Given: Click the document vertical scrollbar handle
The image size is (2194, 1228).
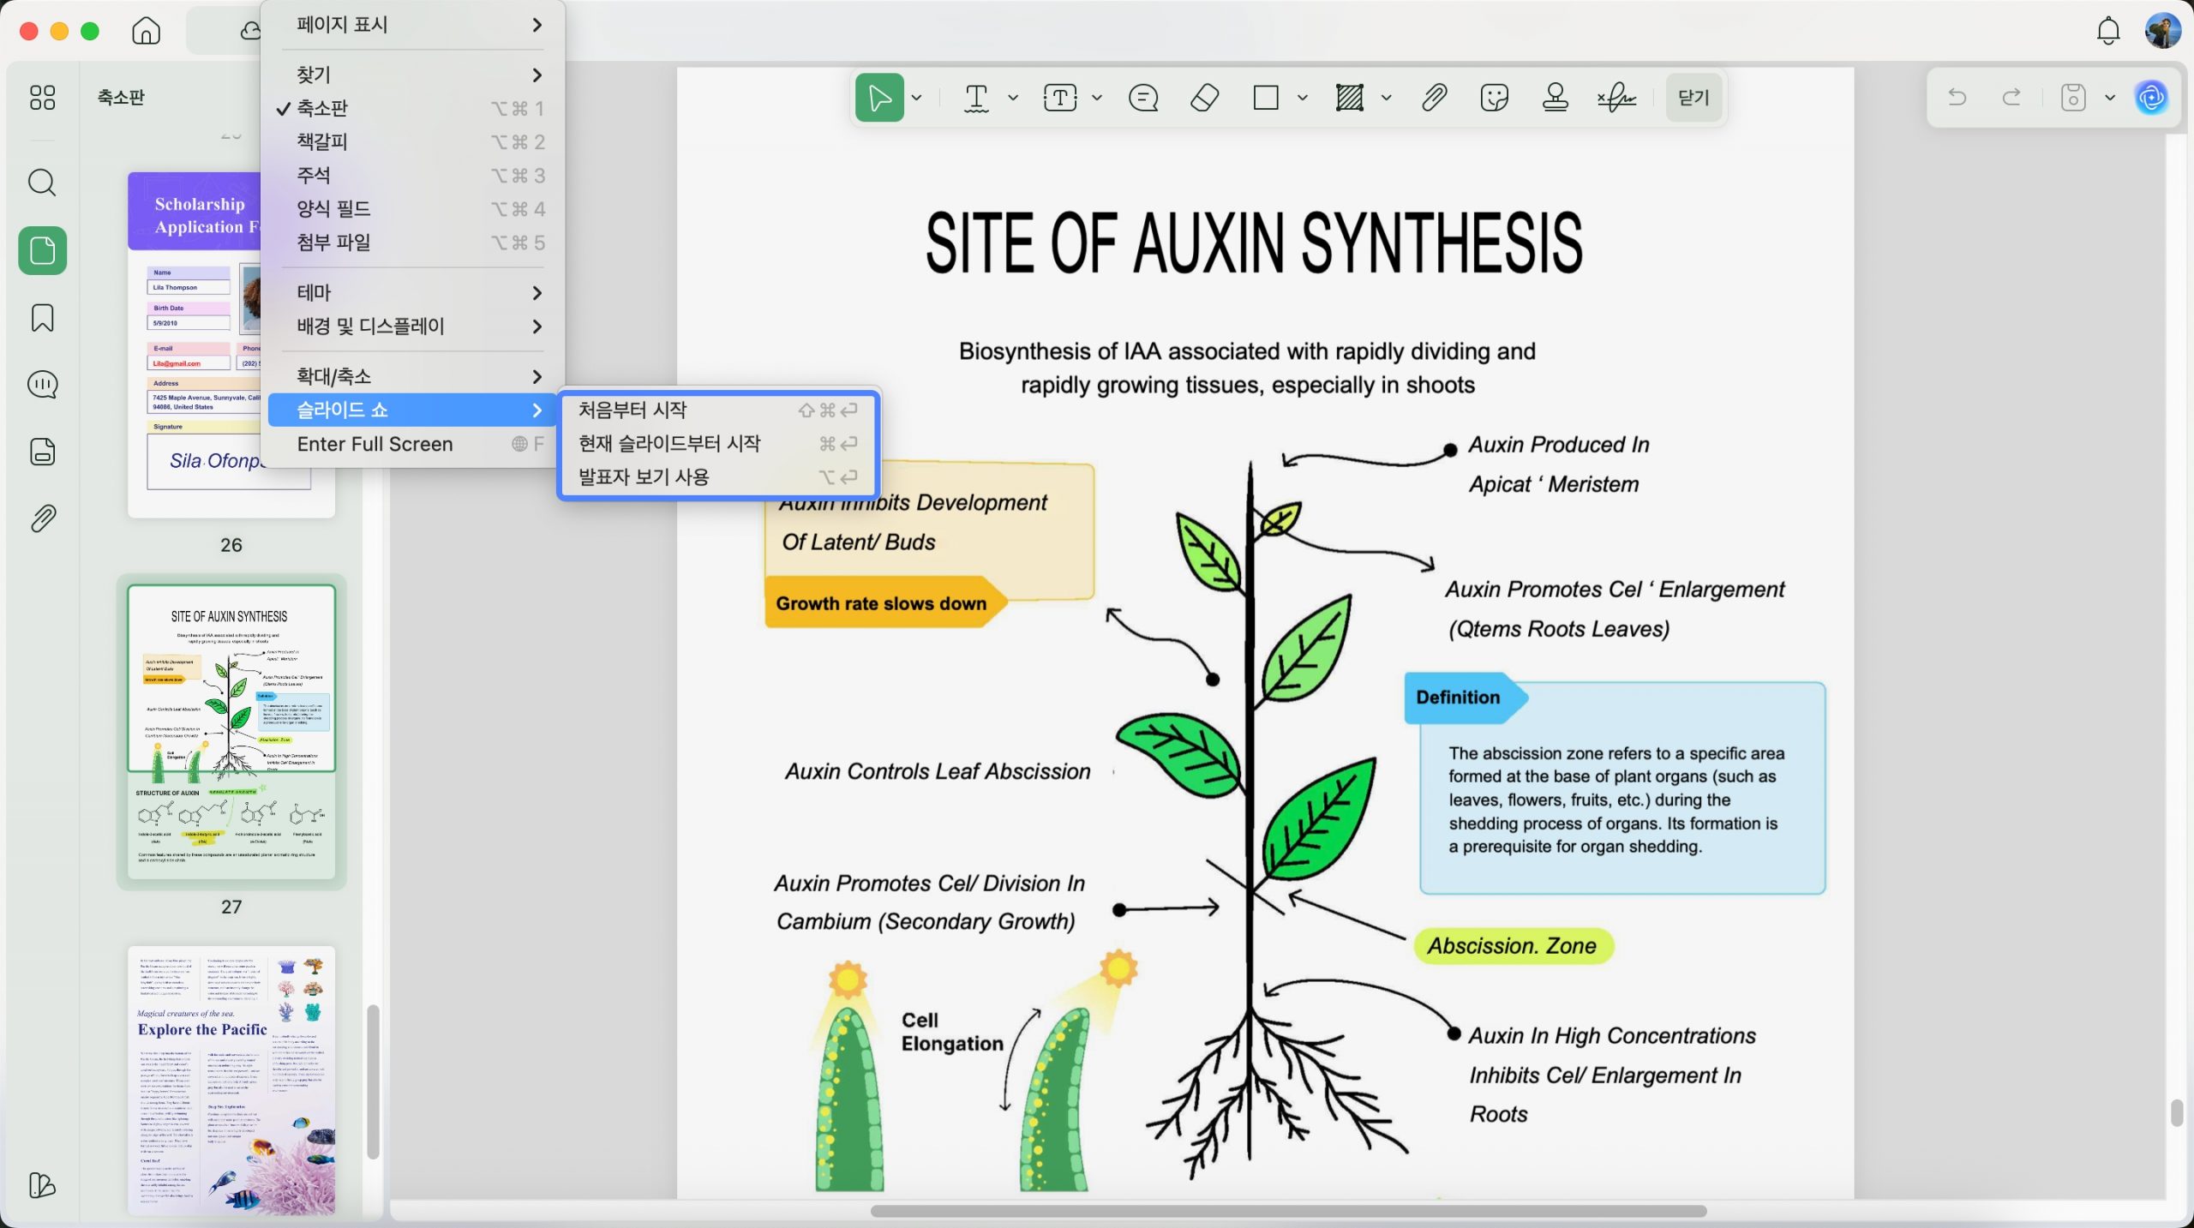Looking at the screenshot, I should (2177, 1113).
